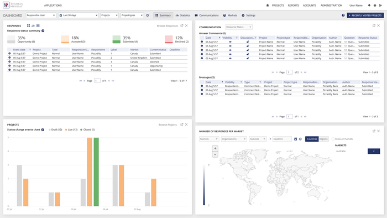Close the Responses panel
387x218 pixels.
[186, 25]
